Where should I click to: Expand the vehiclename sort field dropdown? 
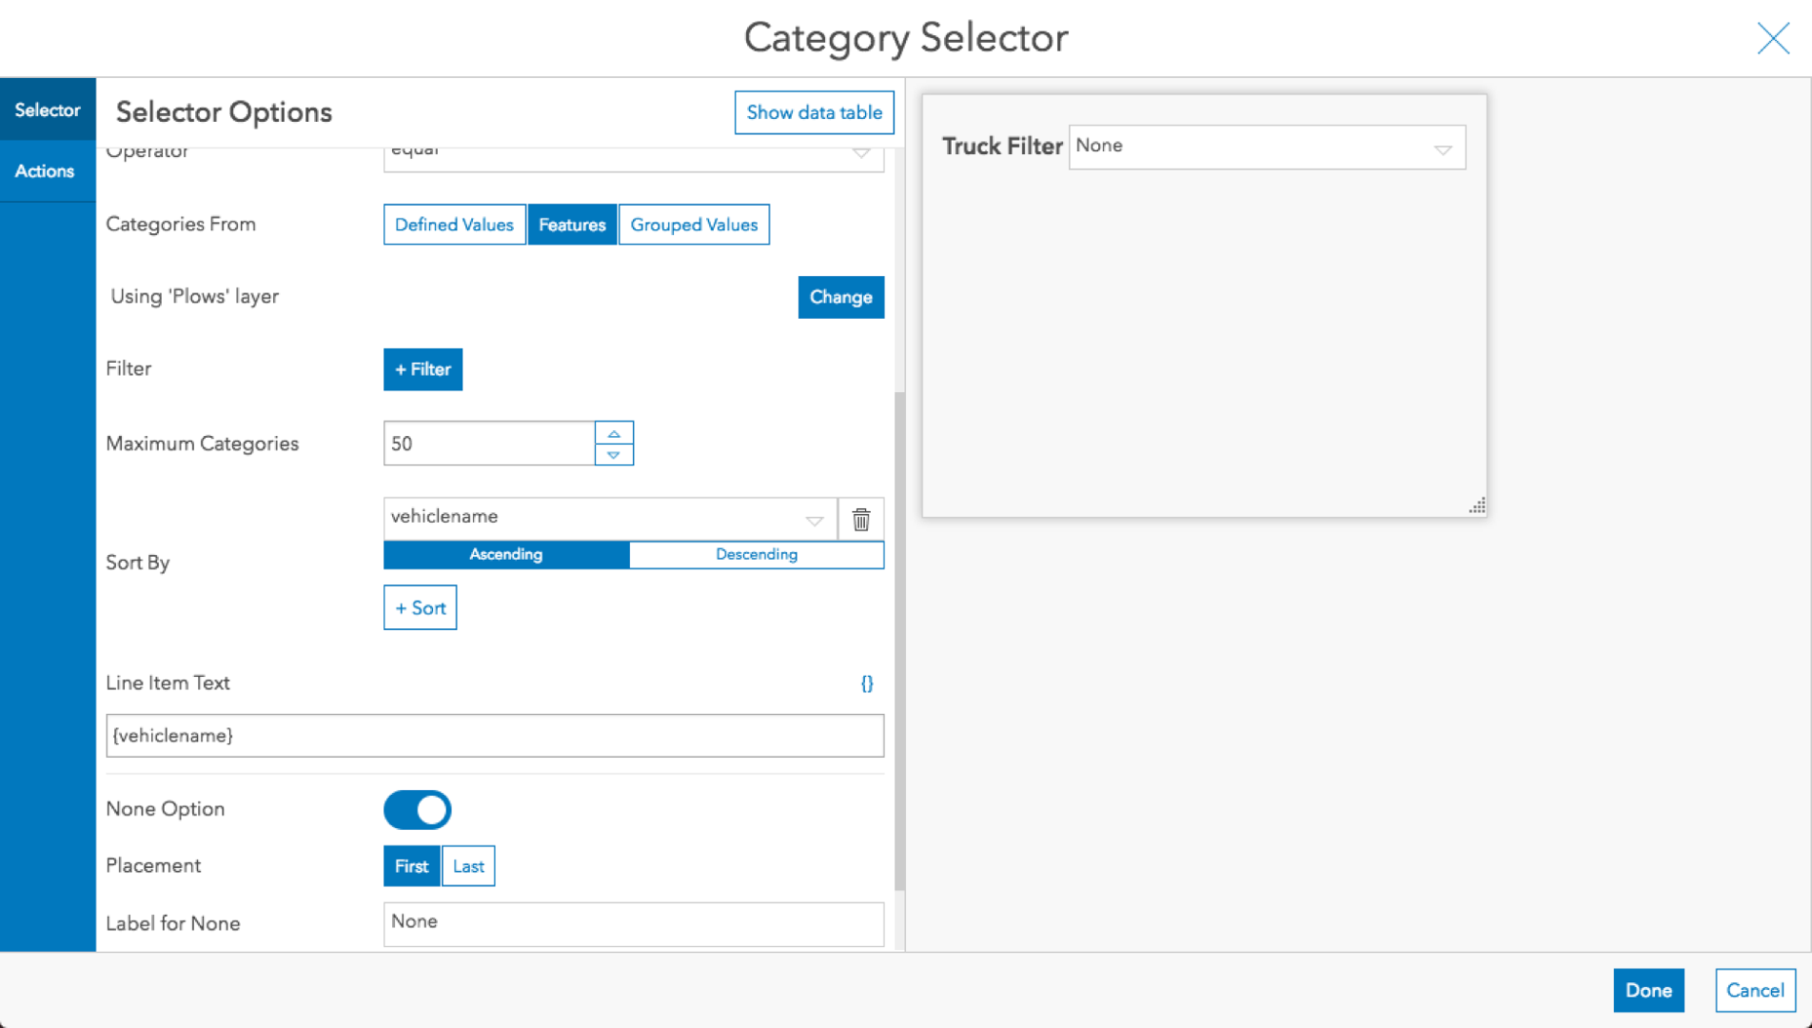[815, 520]
